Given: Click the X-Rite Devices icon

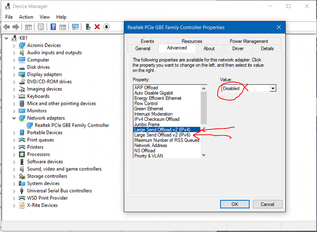Looking at the screenshot, I should (22, 205).
